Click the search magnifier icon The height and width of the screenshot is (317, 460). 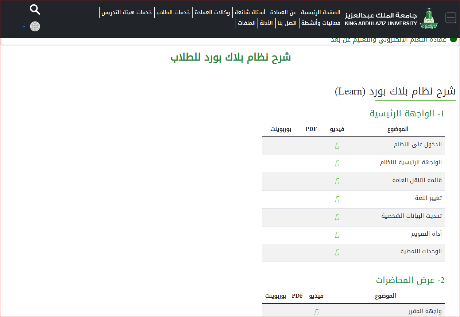tap(35, 10)
